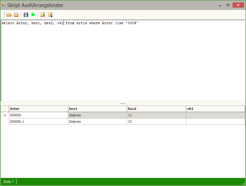Click the database icon with black arrow
Viewport: 246px width, 186px height.
pyautogui.click(x=50, y=15)
